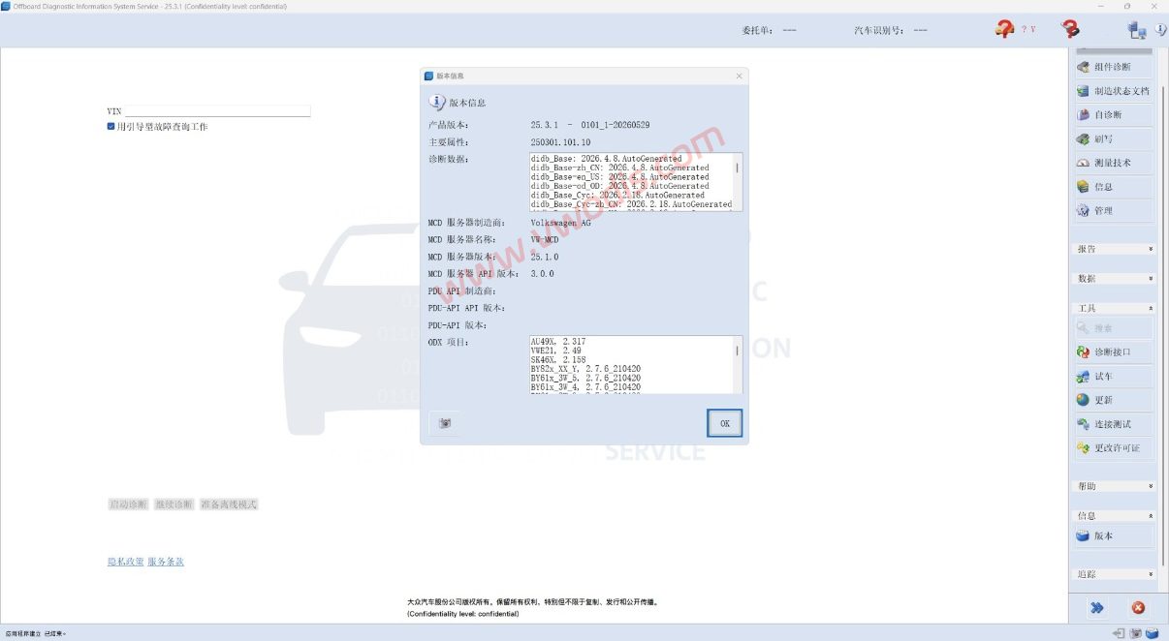Click the network computers icon at top right
Screen dimensions: 1169x641
point(1137,30)
